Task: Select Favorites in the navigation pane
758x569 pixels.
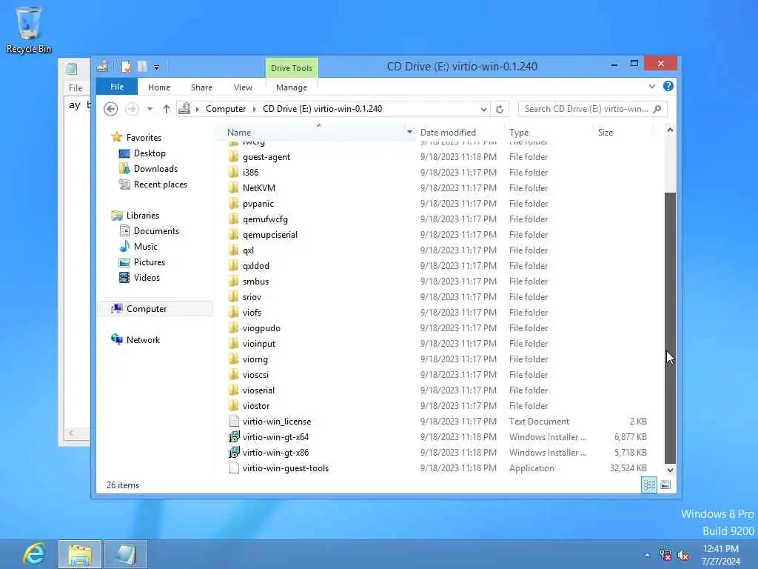Action: pos(144,137)
